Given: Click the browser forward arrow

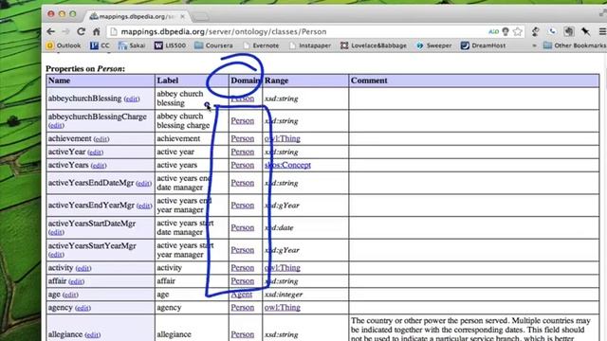Looking at the screenshot, I should tap(65, 31).
